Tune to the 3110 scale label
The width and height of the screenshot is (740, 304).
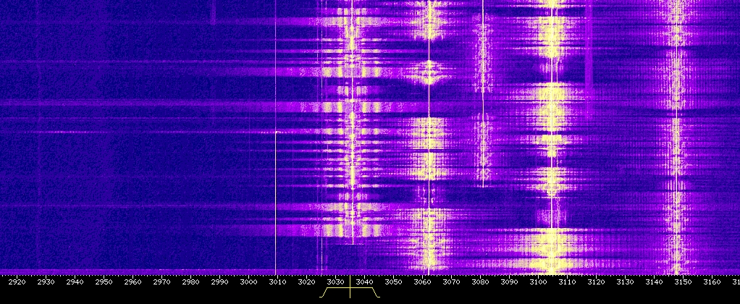click(567, 282)
